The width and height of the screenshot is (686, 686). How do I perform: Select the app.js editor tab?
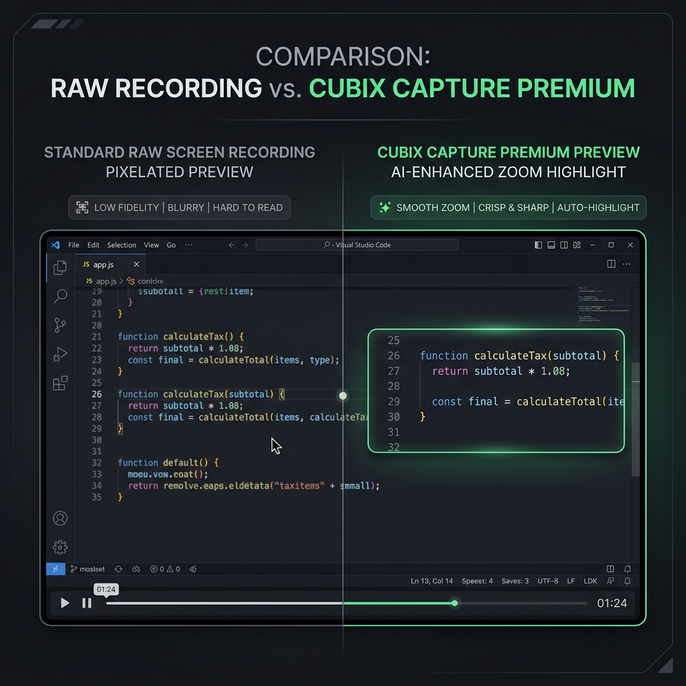point(111,264)
